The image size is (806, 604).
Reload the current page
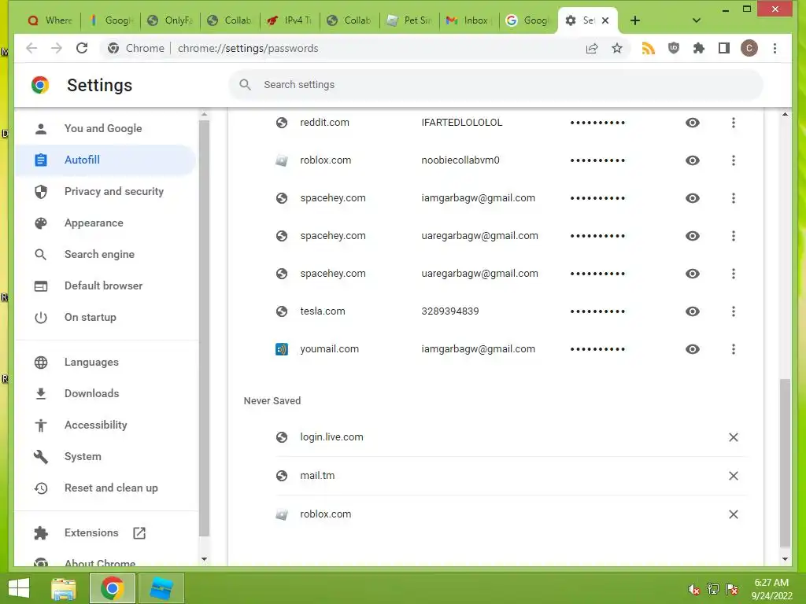point(82,48)
